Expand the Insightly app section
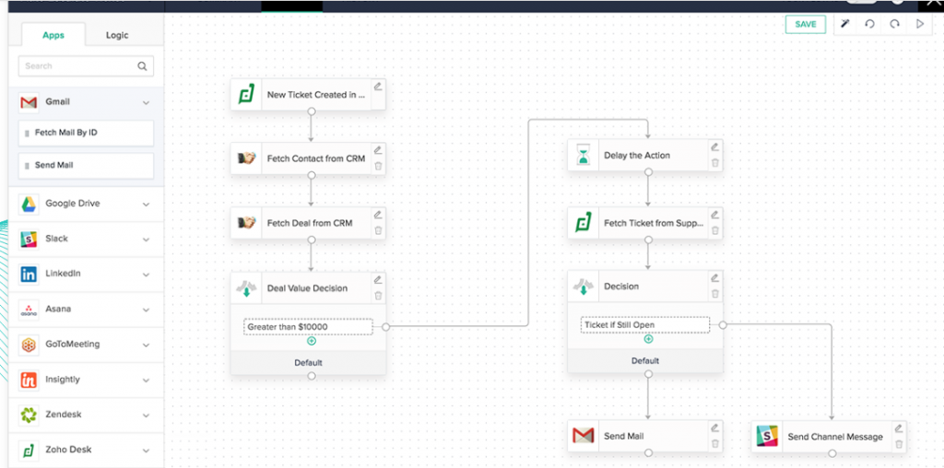The width and height of the screenshot is (944, 468). coord(146,380)
